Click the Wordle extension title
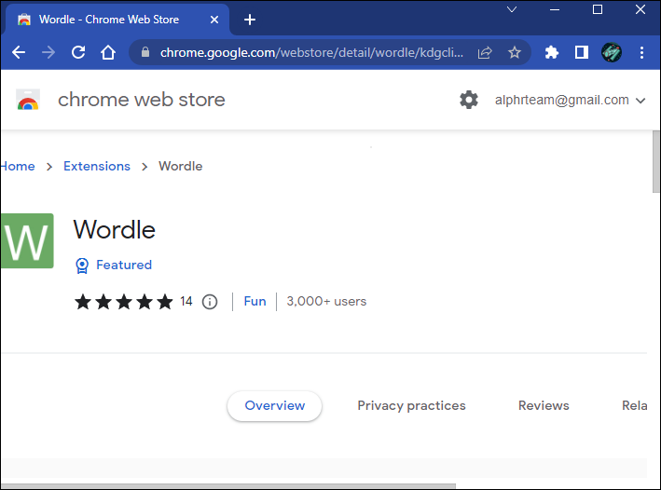This screenshot has width=661, height=490. (115, 230)
